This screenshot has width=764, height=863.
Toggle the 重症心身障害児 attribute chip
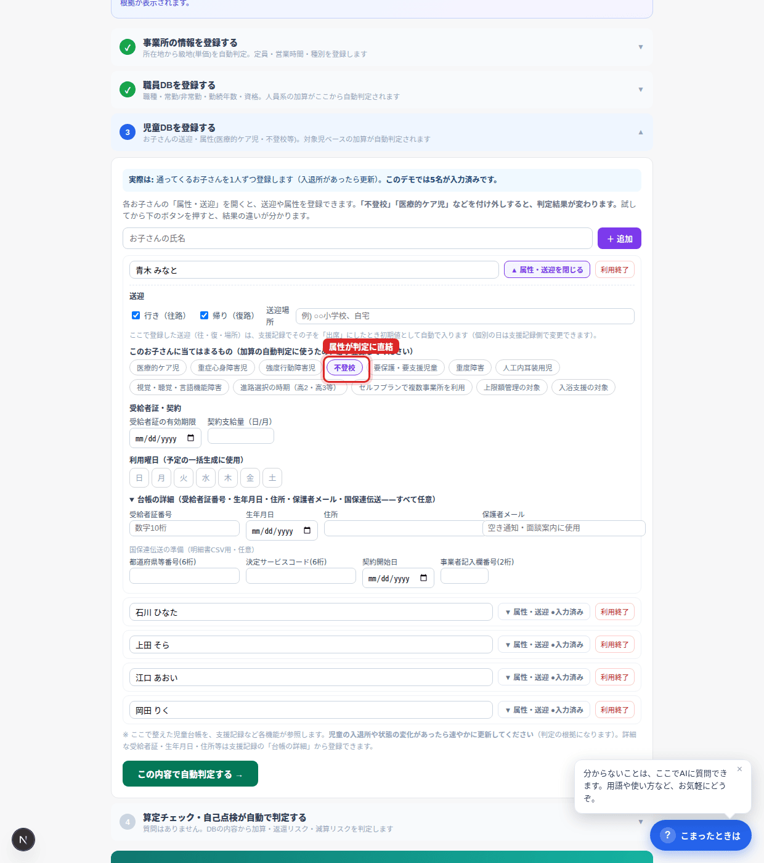222,368
